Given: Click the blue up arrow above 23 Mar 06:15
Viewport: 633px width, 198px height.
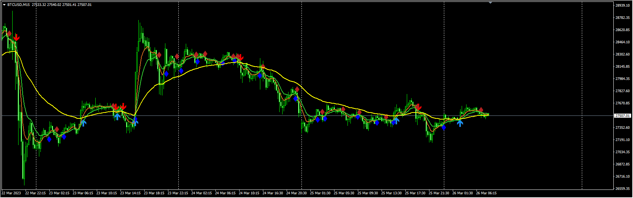Looking at the screenshot, I should 83,123.
